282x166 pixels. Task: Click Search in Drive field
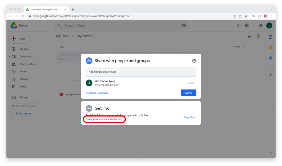121,26
